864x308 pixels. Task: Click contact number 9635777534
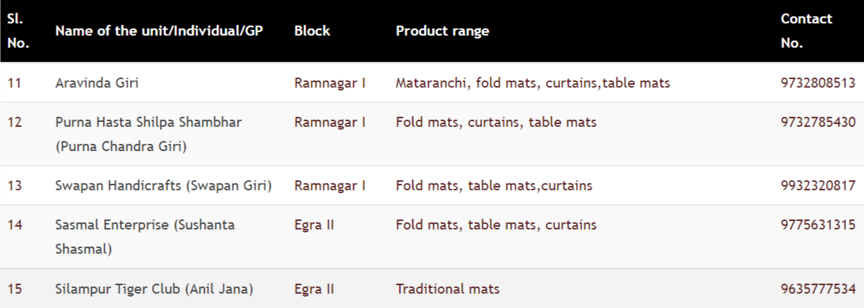(x=818, y=289)
